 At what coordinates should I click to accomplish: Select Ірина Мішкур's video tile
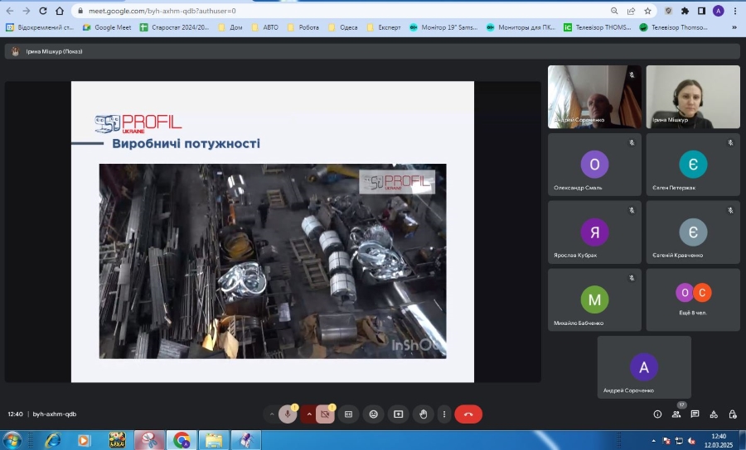tap(692, 97)
